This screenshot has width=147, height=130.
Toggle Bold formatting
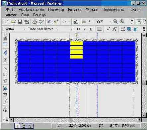78,29
